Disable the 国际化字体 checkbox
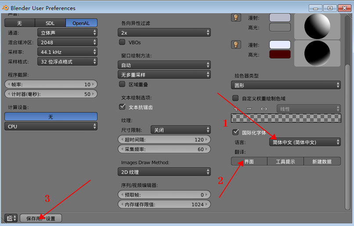The width and height of the screenshot is (354, 226). pos(236,132)
